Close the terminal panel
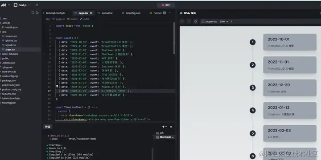Image resolution: width=321 pixels, height=160 pixels. [171, 127]
